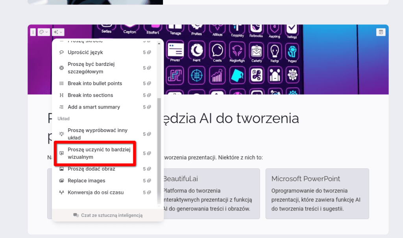Click paragraph text 'Niektóre z nich to:'

(x=240, y=158)
